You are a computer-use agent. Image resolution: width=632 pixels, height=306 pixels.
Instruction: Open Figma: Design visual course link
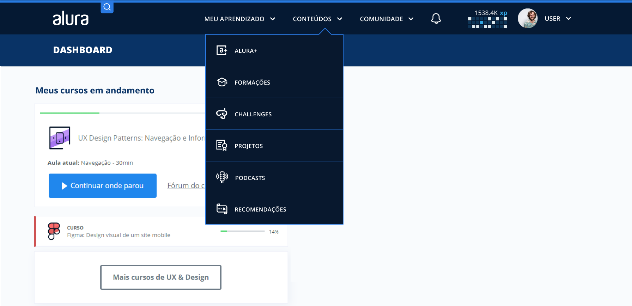(119, 235)
